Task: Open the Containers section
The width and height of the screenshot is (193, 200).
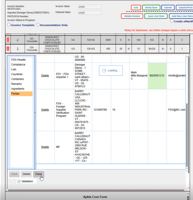Action: click(18, 79)
